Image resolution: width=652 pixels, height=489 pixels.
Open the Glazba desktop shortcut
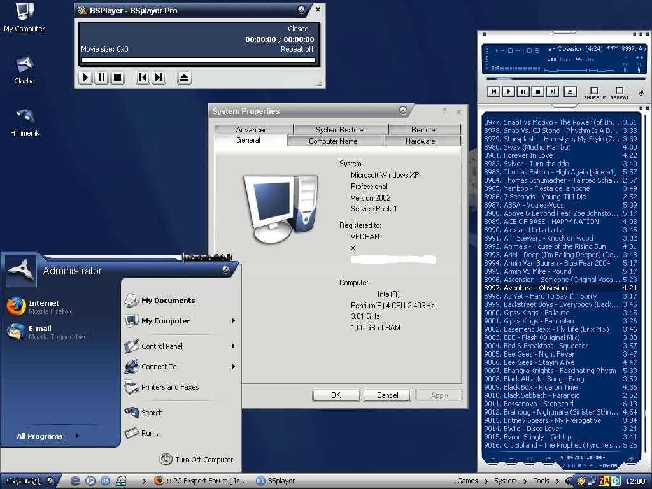point(24,64)
